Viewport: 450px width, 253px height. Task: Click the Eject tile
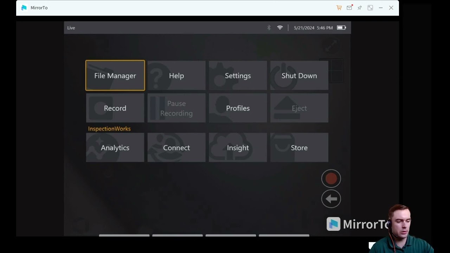coord(299,108)
